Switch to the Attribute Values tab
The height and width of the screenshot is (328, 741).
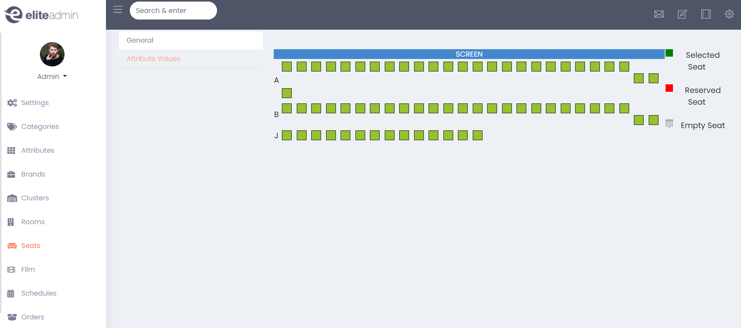coord(153,59)
